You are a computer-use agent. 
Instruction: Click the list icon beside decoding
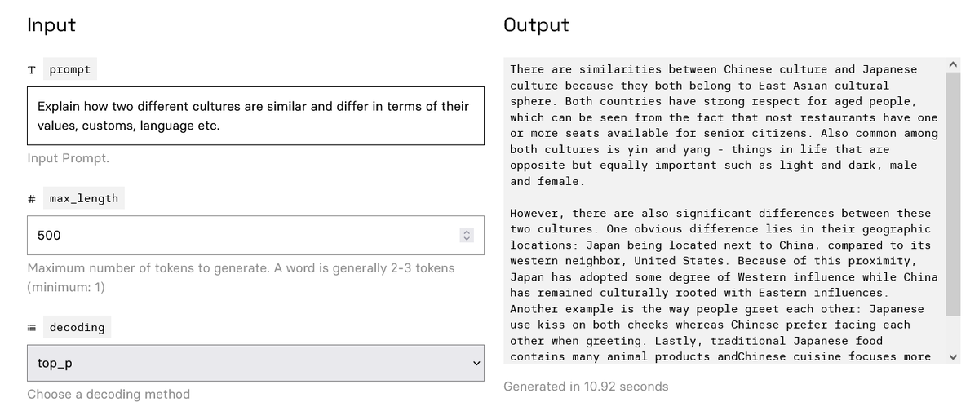[x=32, y=328]
